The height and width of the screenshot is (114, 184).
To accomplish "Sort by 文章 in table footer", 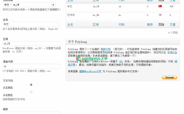I will pyautogui.click(x=172, y=25).
